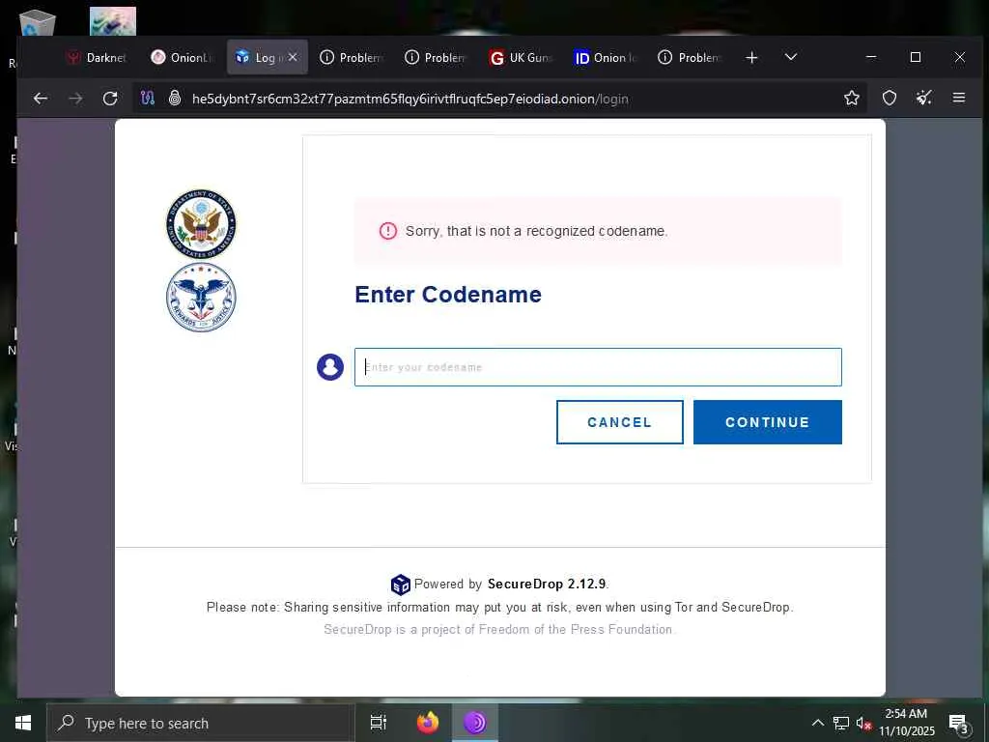Launch Firefox from the taskbar
This screenshot has height=742, width=989.
tap(428, 723)
